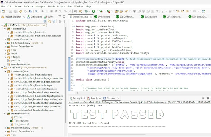Switch to the Problems tab
The image size is (211, 137).
click(94, 98)
